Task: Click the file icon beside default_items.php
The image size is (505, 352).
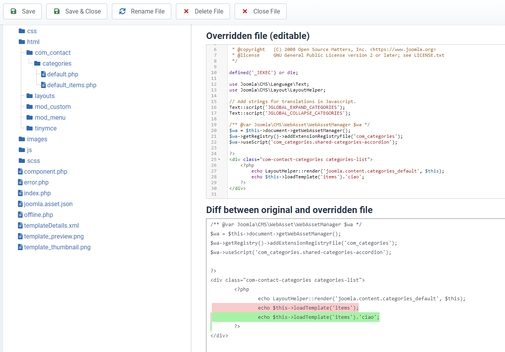Action: (43, 85)
